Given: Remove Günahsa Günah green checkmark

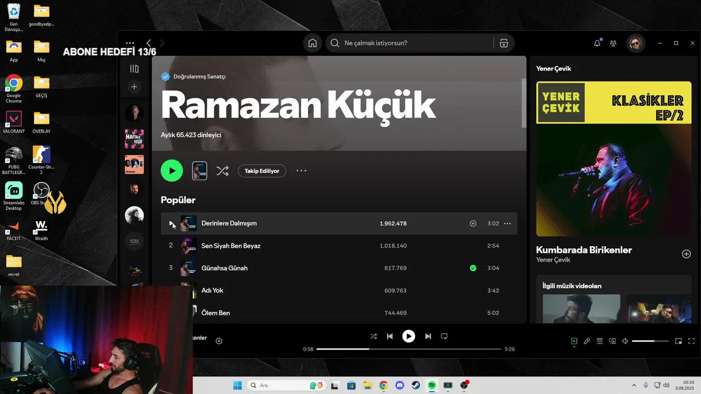Looking at the screenshot, I should [x=473, y=268].
